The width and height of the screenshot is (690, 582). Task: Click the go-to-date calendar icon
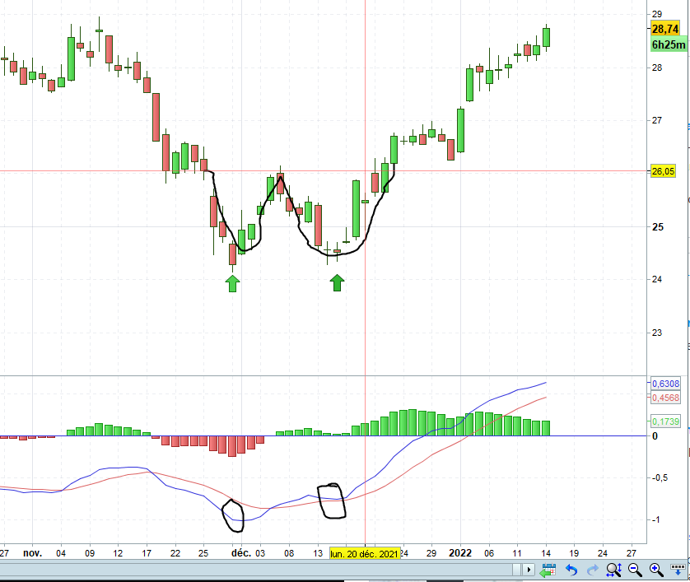pyautogui.click(x=548, y=570)
